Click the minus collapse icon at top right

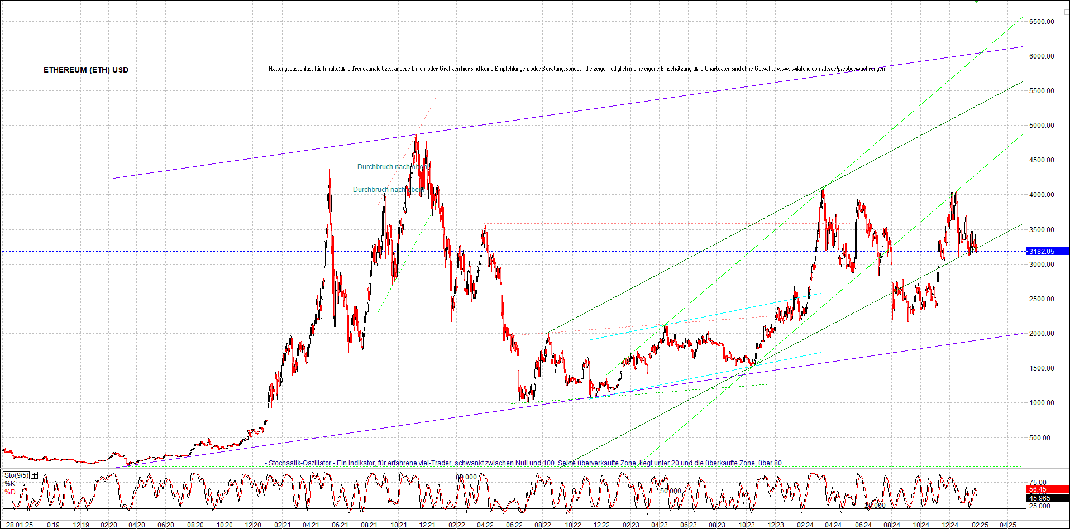coord(1067,12)
